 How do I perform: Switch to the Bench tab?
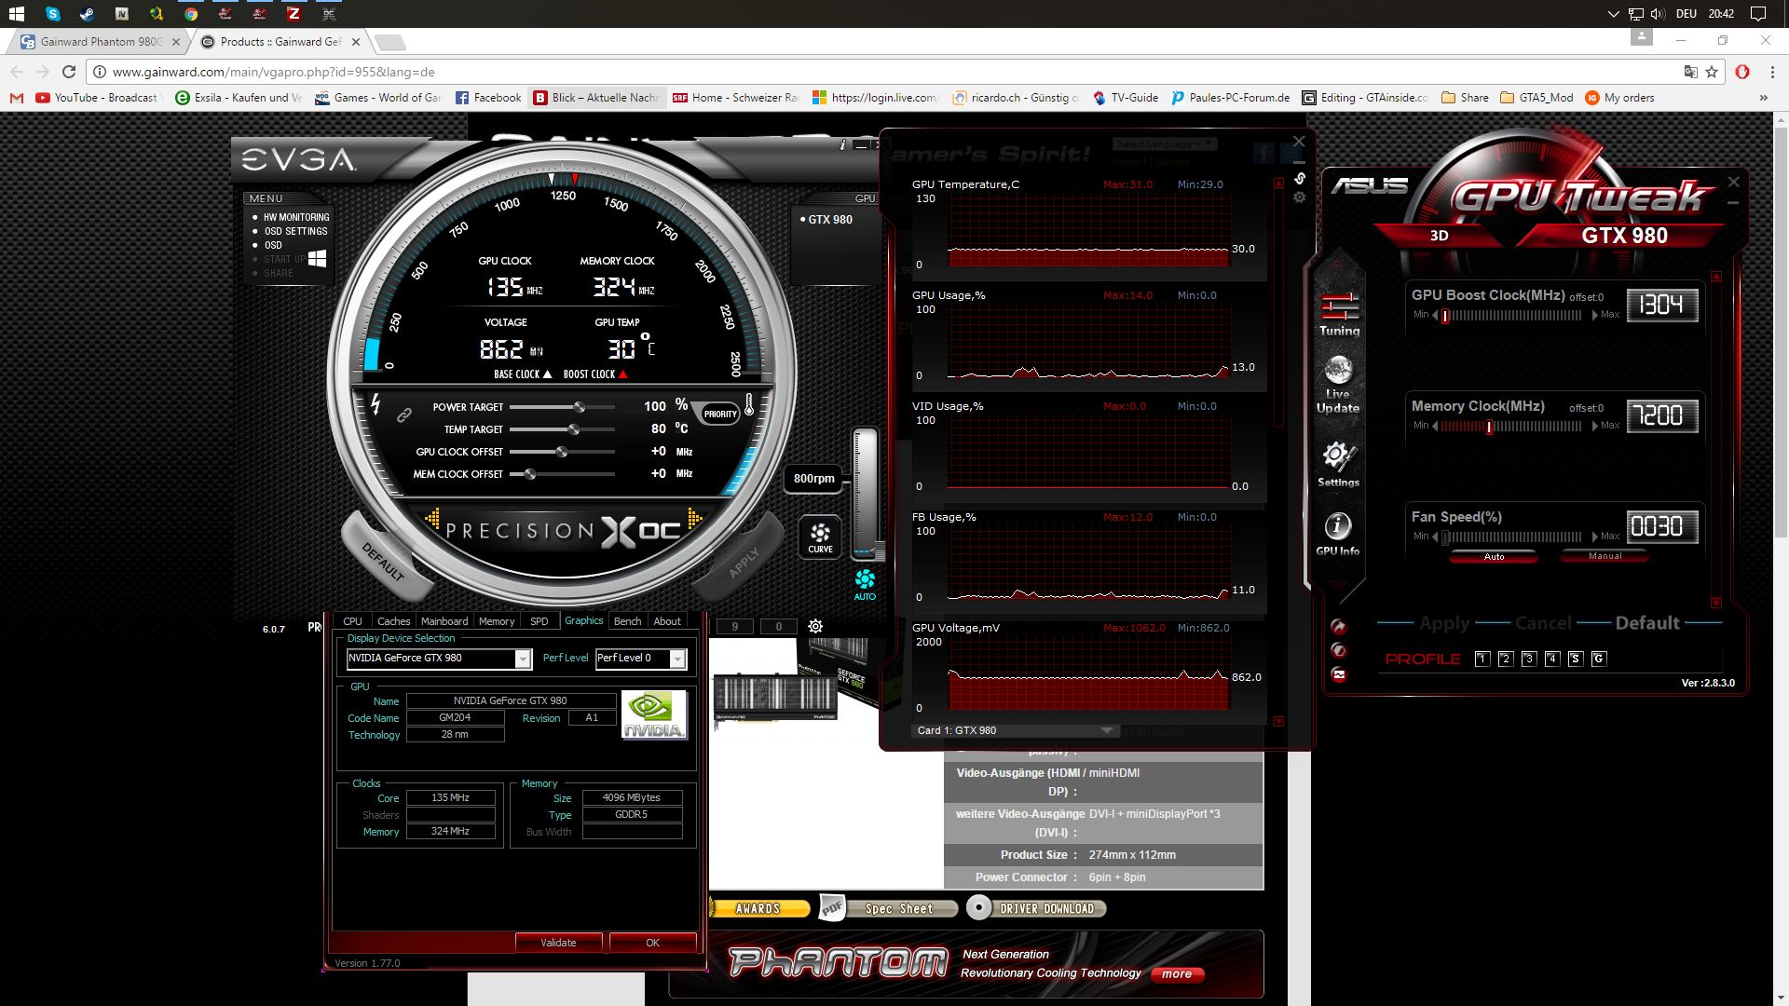[x=627, y=621]
